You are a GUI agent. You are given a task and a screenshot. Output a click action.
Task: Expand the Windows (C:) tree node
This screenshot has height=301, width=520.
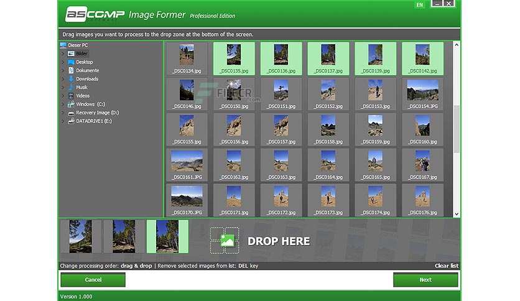[63, 104]
